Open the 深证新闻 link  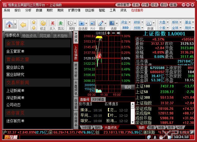(x=14, y=98)
